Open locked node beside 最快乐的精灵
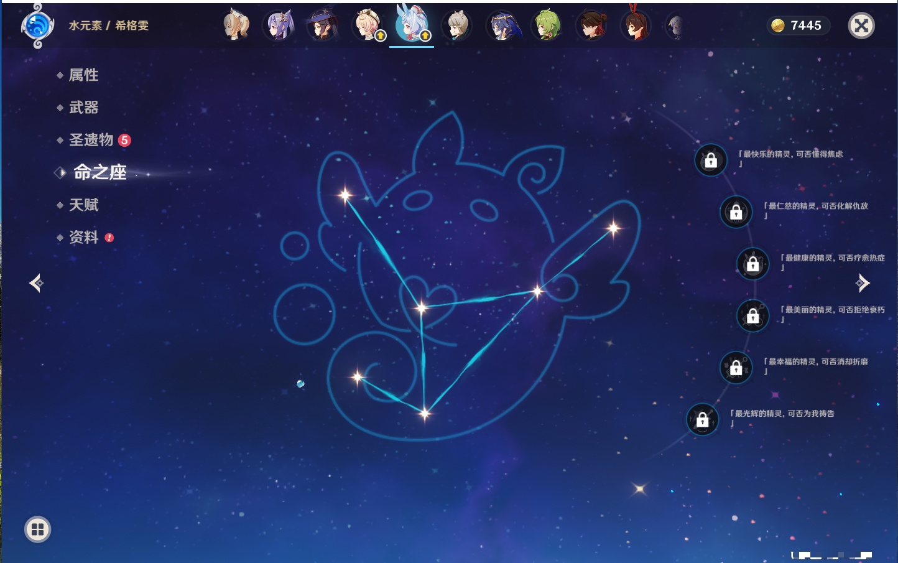Screen dimensions: 898x563 click(x=711, y=161)
